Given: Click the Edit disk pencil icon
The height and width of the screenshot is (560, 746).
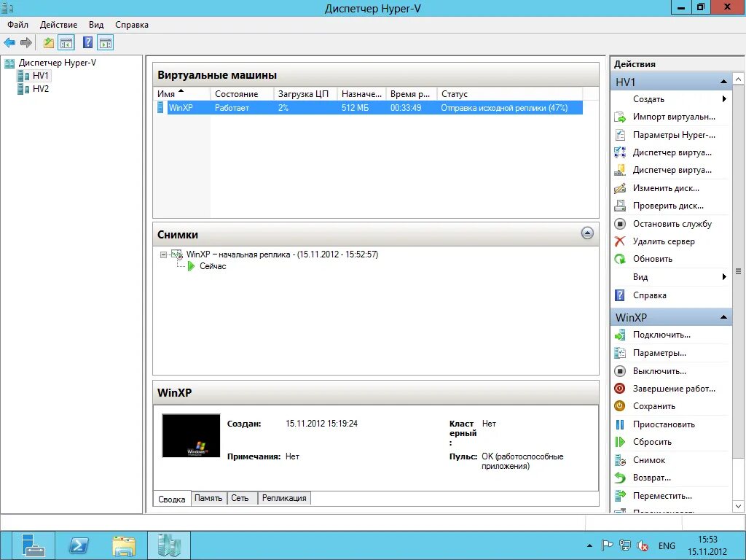Looking at the screenshot, I should point(620,188).
